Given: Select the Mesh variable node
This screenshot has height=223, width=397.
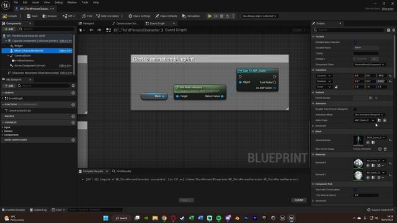Looking at the screenshot, I should 154,96.
